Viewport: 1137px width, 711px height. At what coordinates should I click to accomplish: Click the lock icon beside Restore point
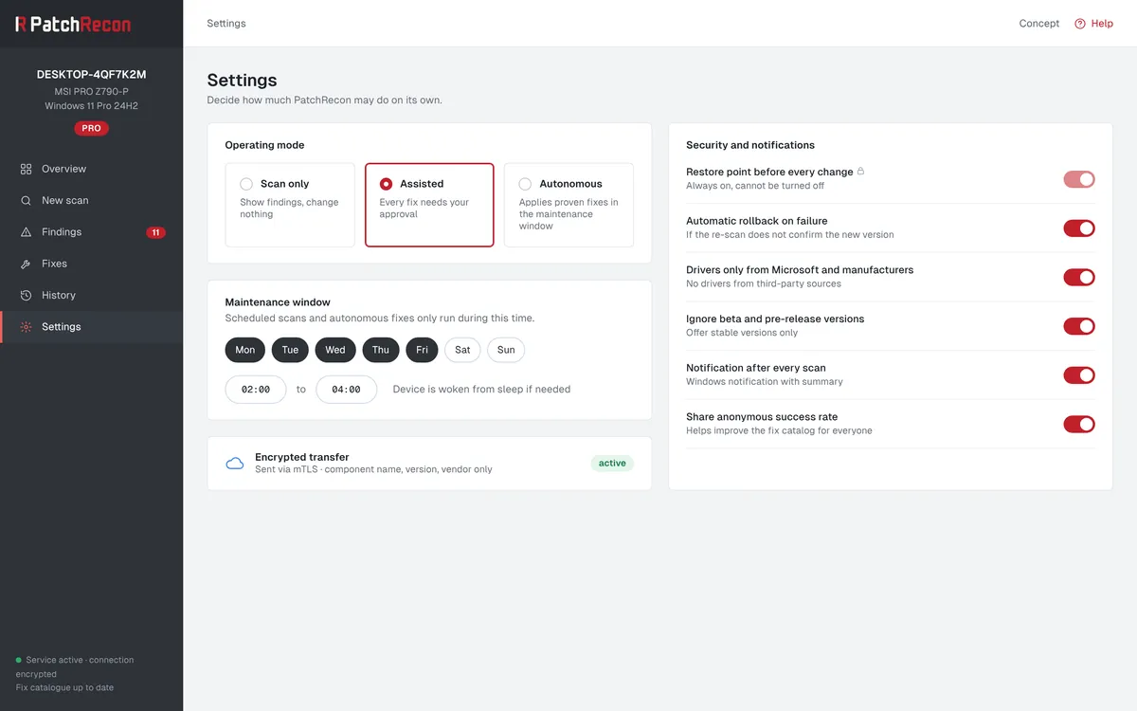pos(861,172)
